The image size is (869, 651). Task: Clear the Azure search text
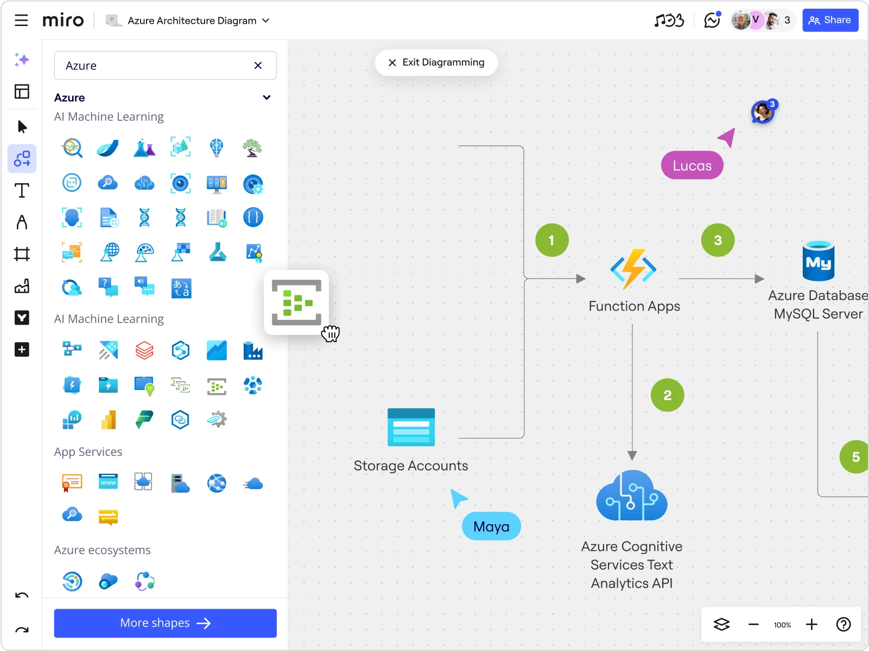coord(258,66)
